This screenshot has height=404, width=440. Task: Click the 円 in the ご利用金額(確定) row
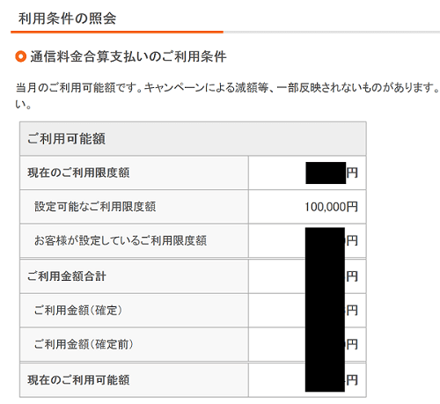tap(352, 310)
